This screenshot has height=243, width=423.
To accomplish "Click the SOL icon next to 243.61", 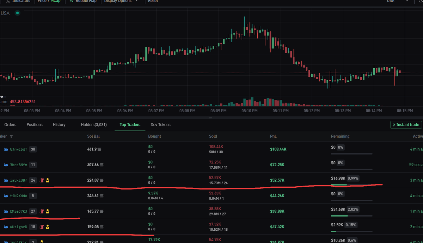I will tap(102, 196).
